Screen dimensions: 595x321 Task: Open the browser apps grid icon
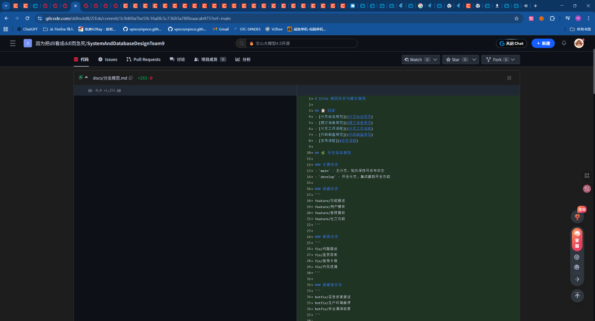[x=6, y=29]
